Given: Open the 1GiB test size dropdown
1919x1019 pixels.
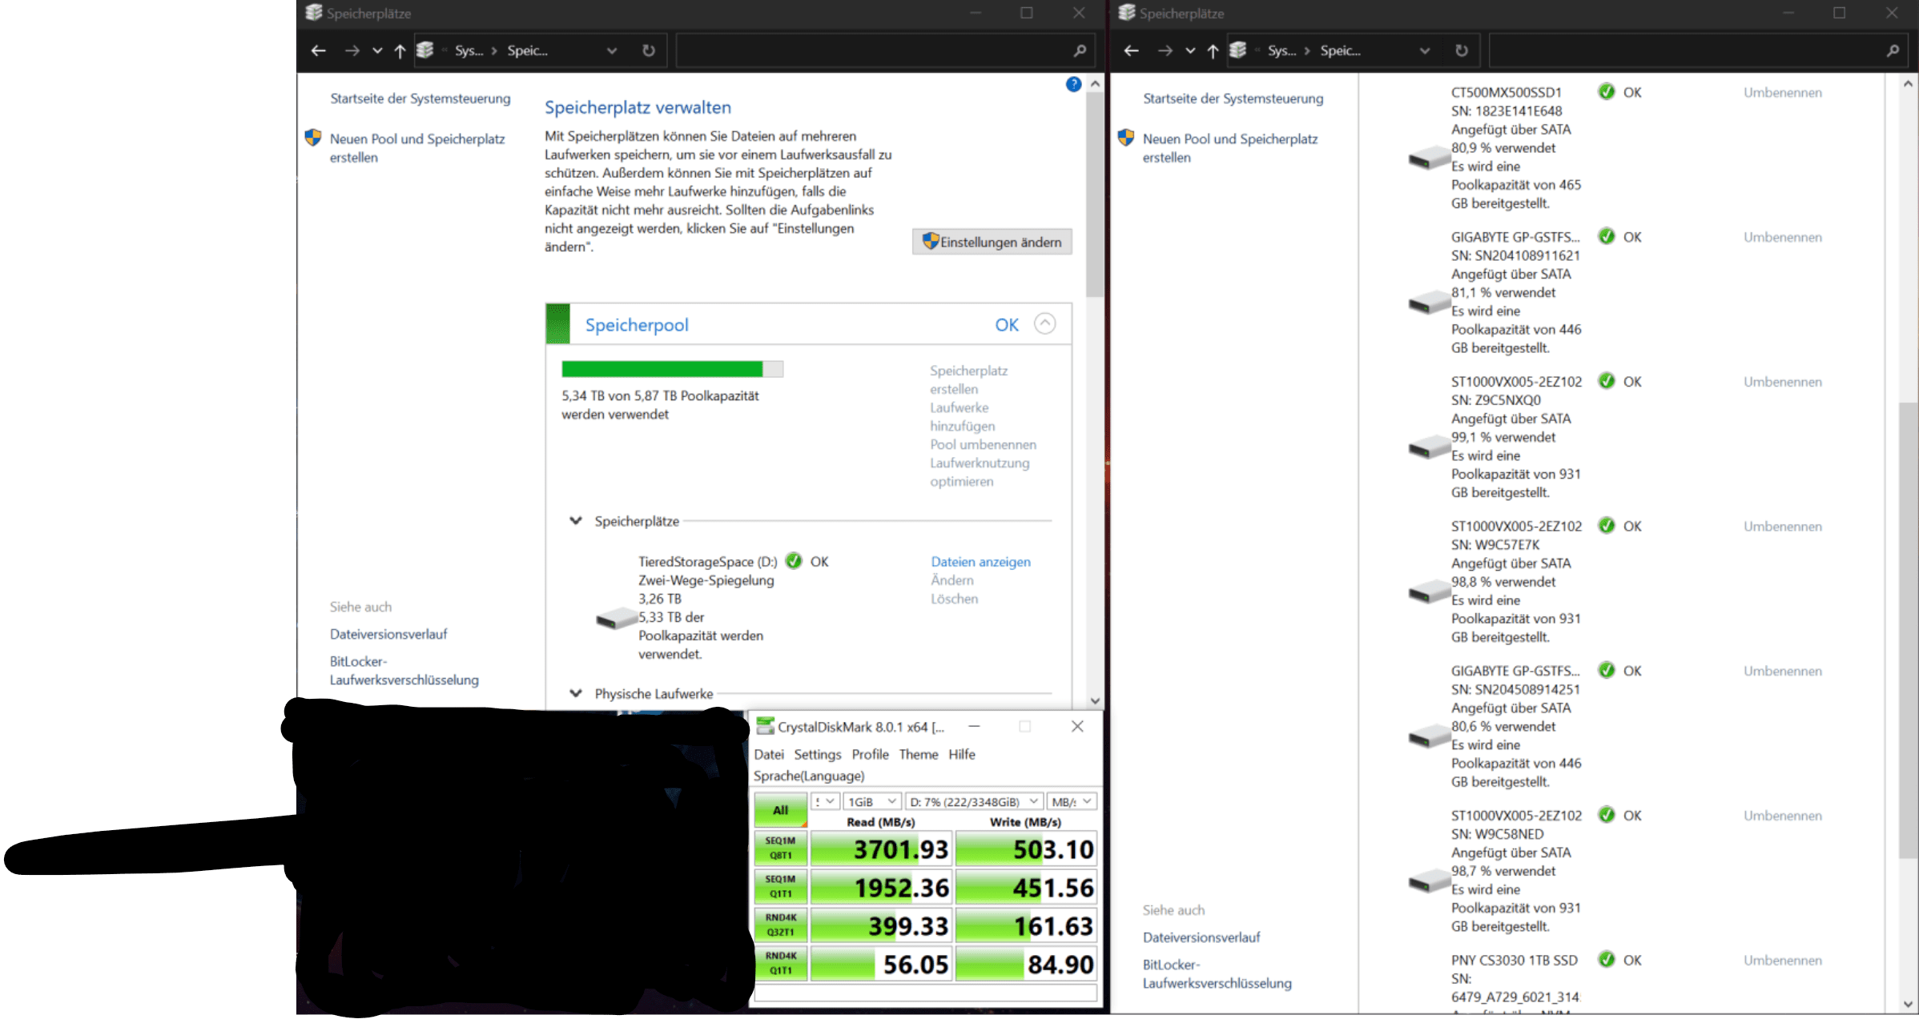Looking at the screenshot, I should (x=871, y=801).
